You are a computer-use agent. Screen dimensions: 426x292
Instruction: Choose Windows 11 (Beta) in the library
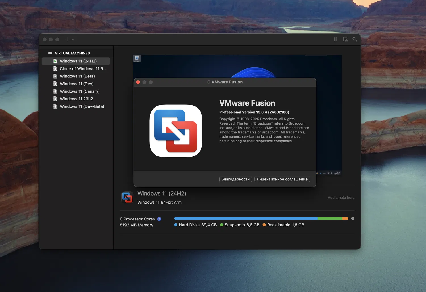point(76,76)
